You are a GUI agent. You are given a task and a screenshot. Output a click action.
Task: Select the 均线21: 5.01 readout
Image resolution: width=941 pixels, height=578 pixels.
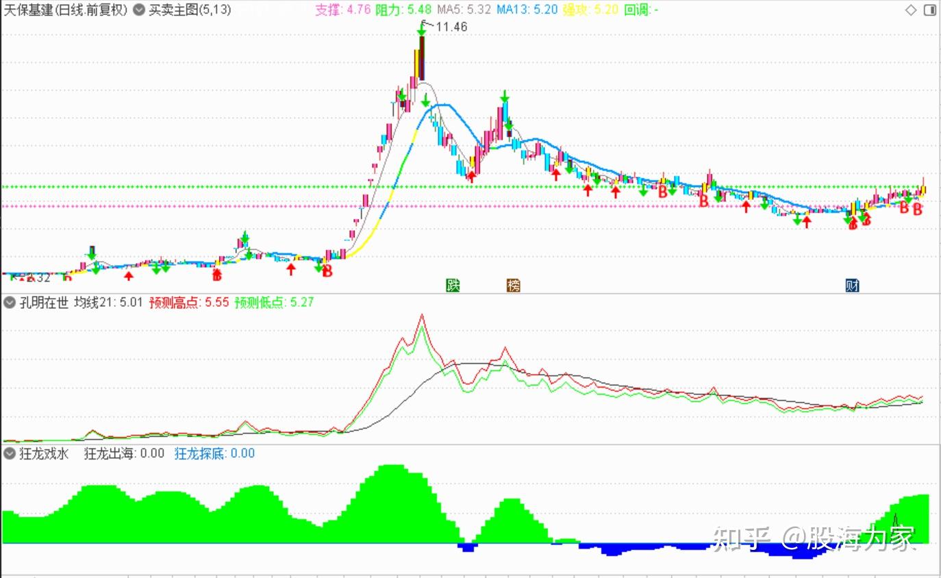[x=108, y=303]
